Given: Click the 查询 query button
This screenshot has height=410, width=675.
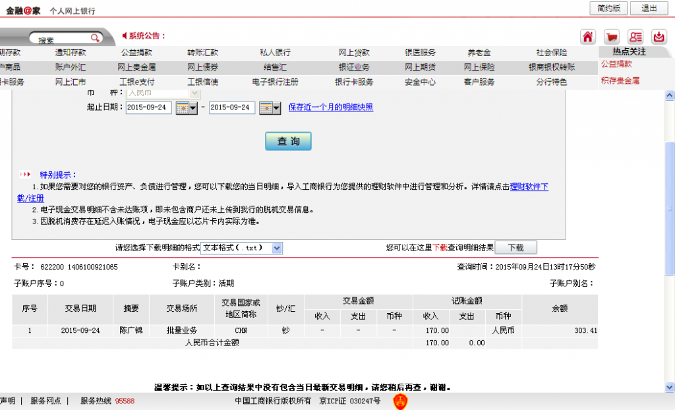Looking at the screenshot, I should coord(288,140).
